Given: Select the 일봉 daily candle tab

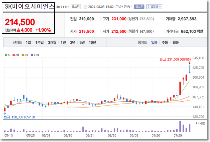Looking at the screenshot, I should 154,42.
